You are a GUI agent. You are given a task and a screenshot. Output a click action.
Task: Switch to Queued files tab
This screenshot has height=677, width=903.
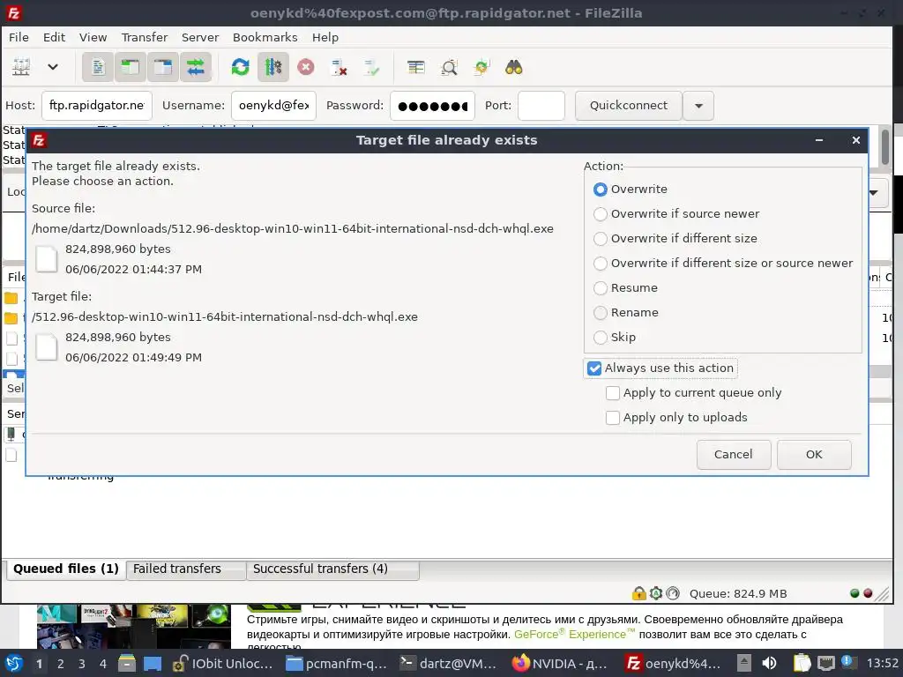(x=65, y=569)
